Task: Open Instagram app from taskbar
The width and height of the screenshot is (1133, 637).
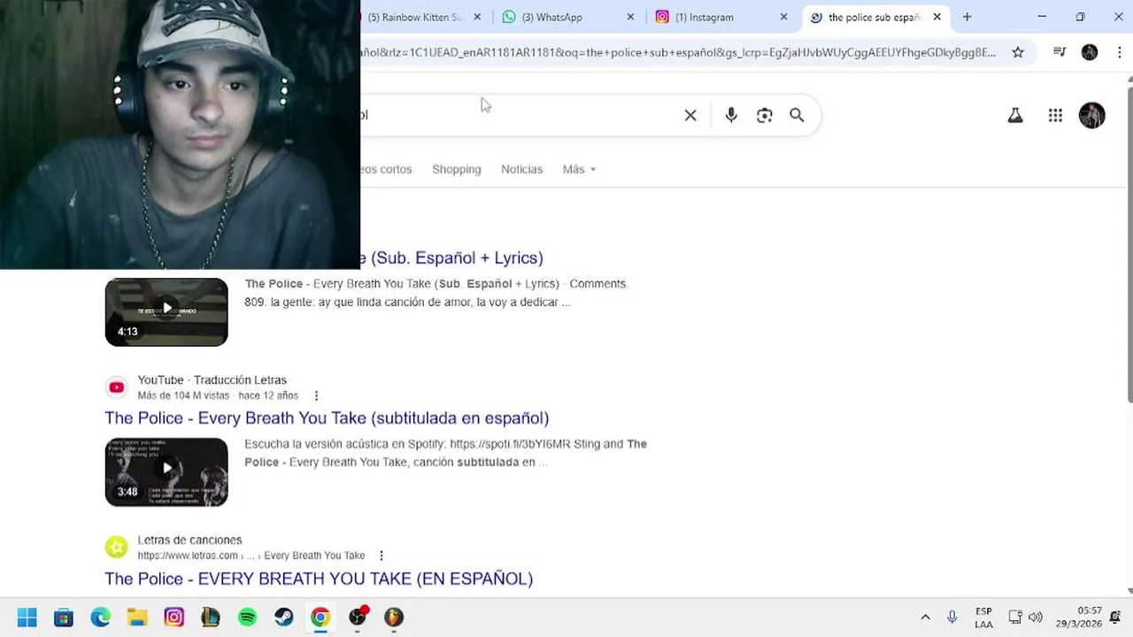Action: [173, 617]
